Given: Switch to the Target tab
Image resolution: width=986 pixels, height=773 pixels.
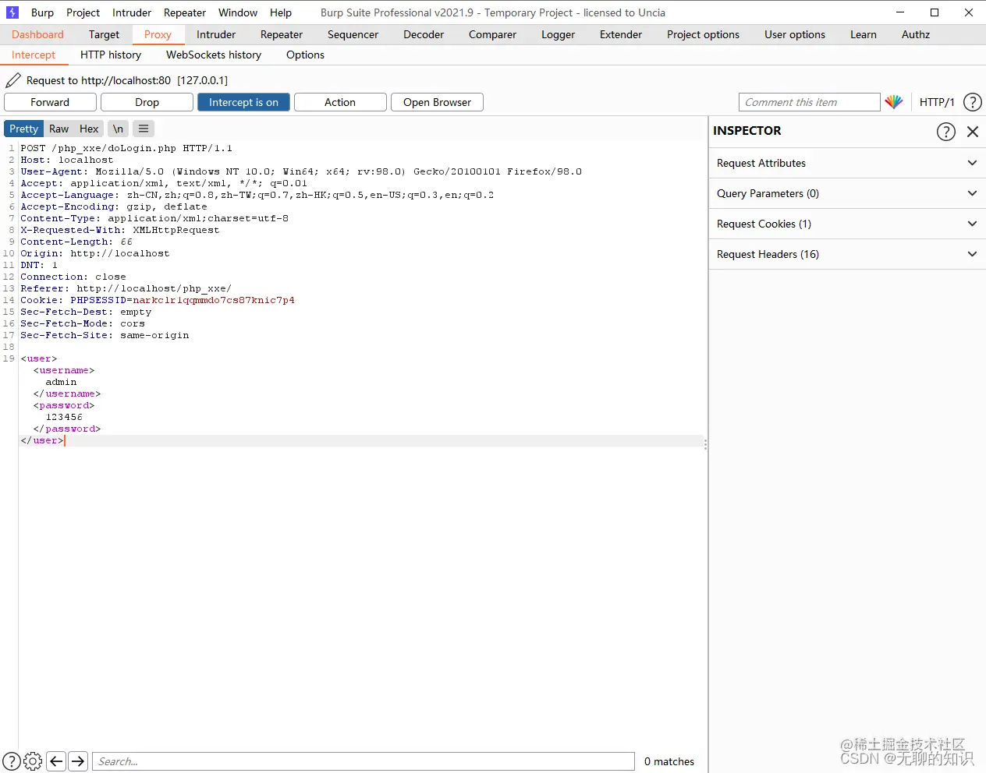Looking at the screenshot, I should (x=104, y=34).
